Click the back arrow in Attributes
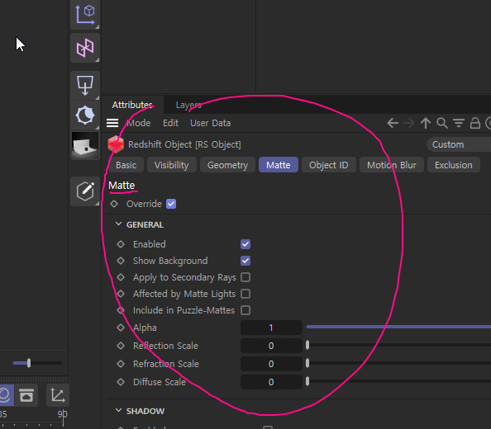The image size is (491, 429). (x=393, y=123)
